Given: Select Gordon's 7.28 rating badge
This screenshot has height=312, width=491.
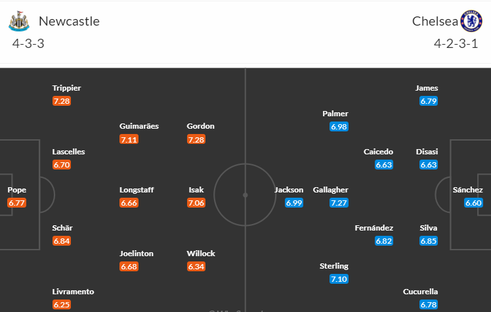Looking at the screenshot, I should (x=196, y=139).
